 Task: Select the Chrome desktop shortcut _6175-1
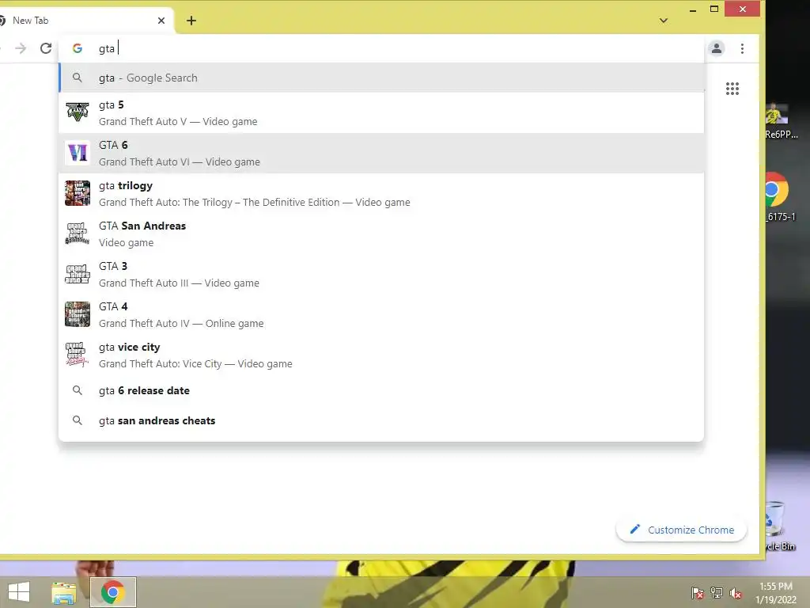click(779, 196)
